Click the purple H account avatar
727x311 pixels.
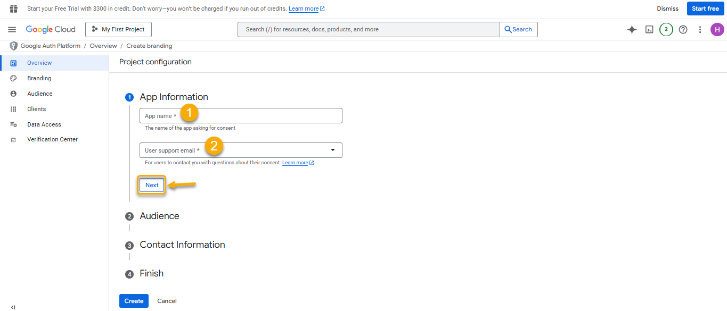coord(717,30)
